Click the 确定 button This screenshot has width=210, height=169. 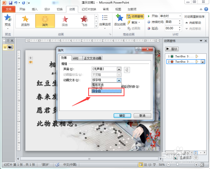tap(122, 116)
